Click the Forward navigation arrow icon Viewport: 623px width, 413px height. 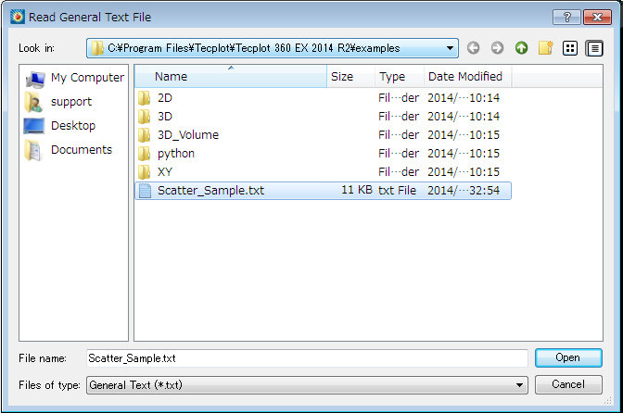[x=497, y=48]
